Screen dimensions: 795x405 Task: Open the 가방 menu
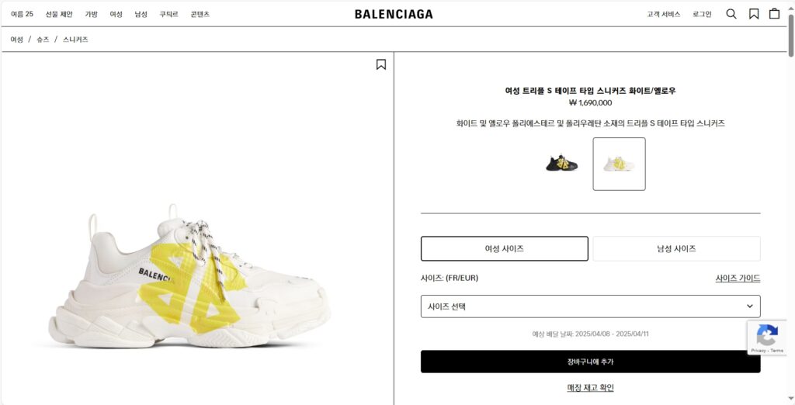coord(92,14)
